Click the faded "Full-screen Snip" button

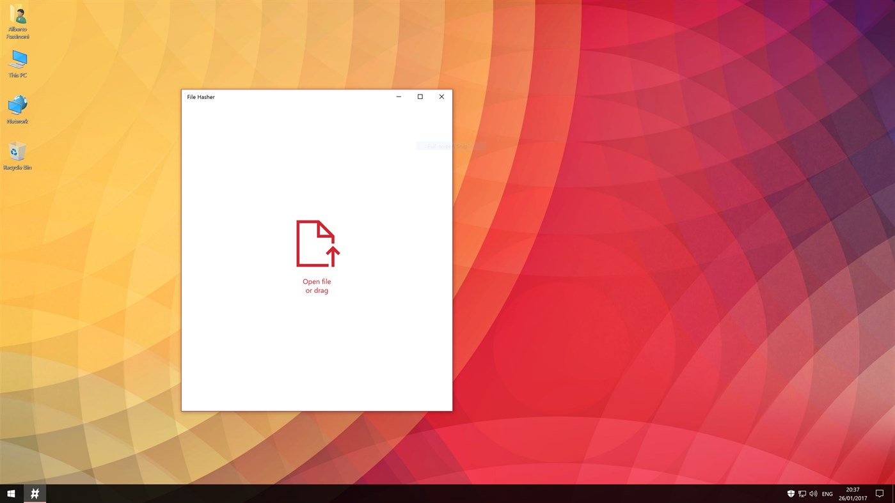point(450,145)
